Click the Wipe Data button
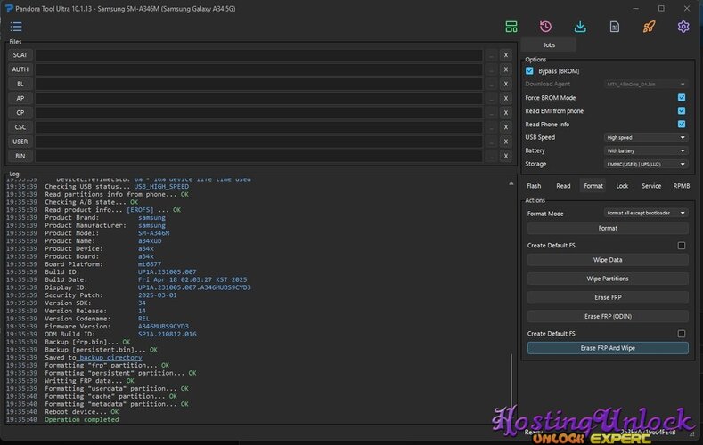Image resolution: width=703 pixels, height=445 pixels. pyautogui.click(x=608, y=260)
